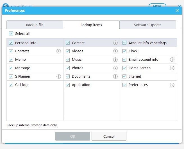Close the Preferences dialog
Image resolution: width=184 pixels, height=149 pixels.
177,11
